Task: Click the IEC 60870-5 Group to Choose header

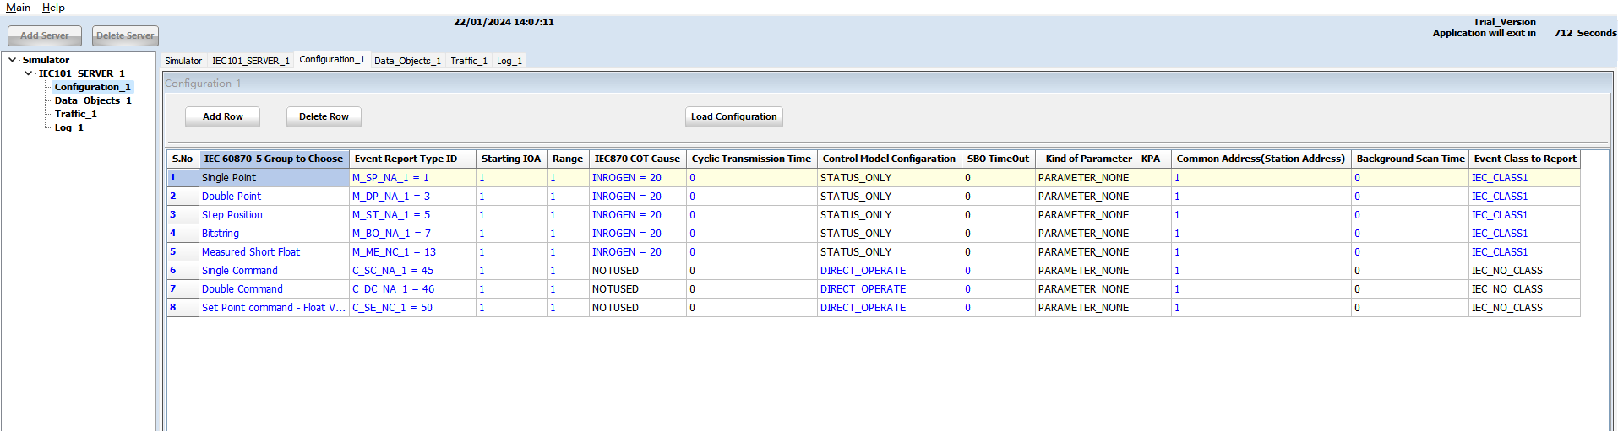Action: 274,159
